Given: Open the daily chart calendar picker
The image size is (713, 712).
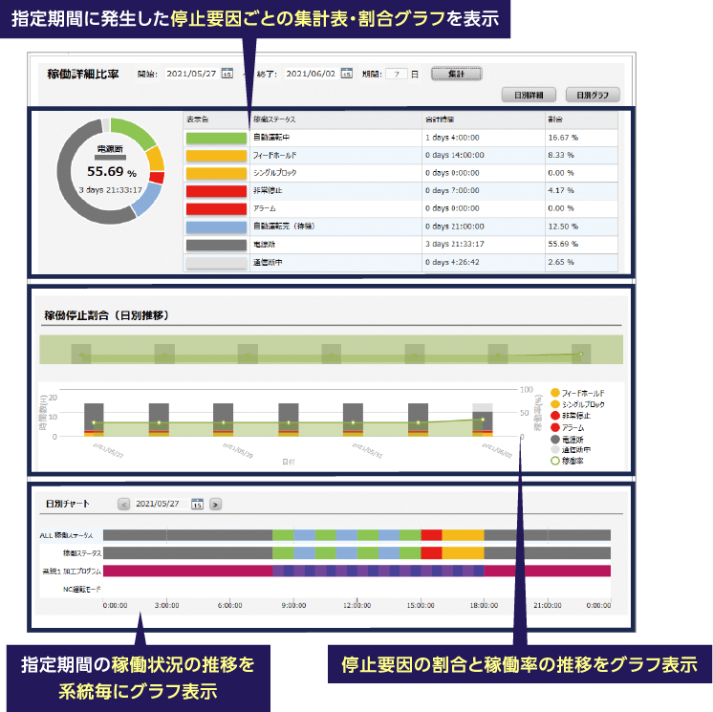Looking at the screenshot, I should pyautogui.click(x=198, y=504).
